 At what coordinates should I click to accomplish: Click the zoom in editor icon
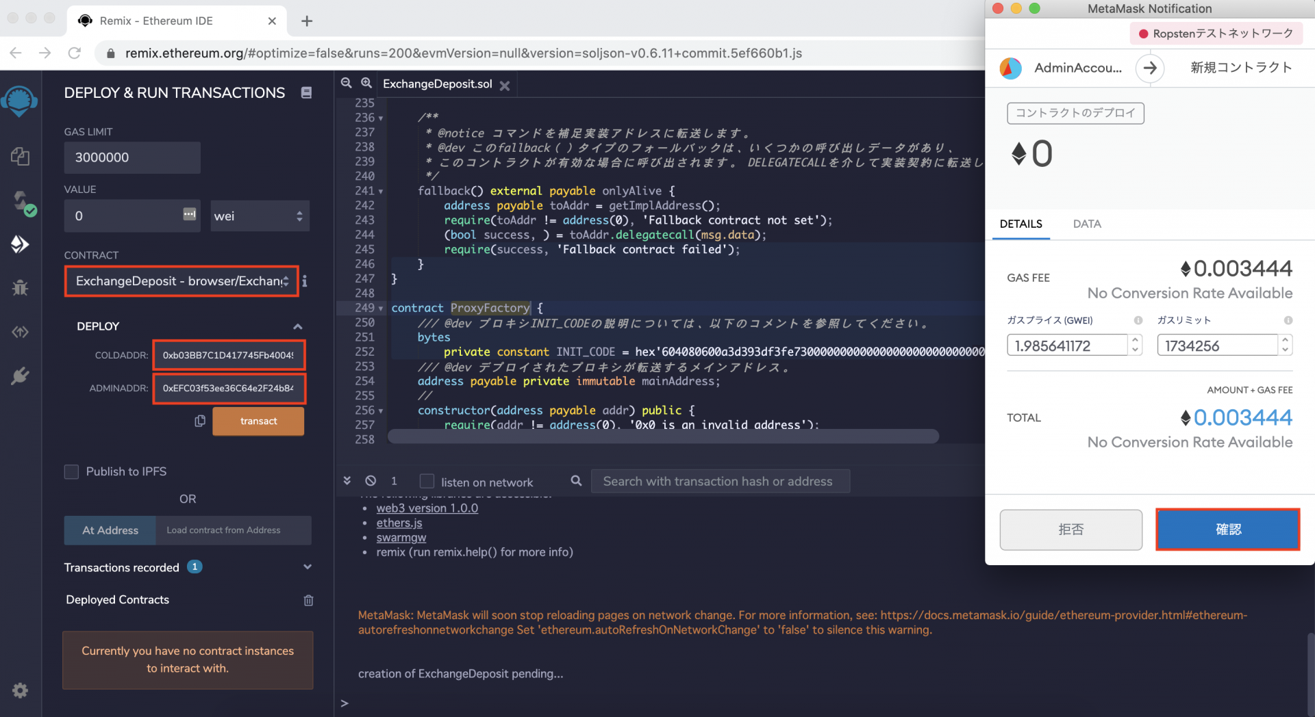(x=366, y=83)
